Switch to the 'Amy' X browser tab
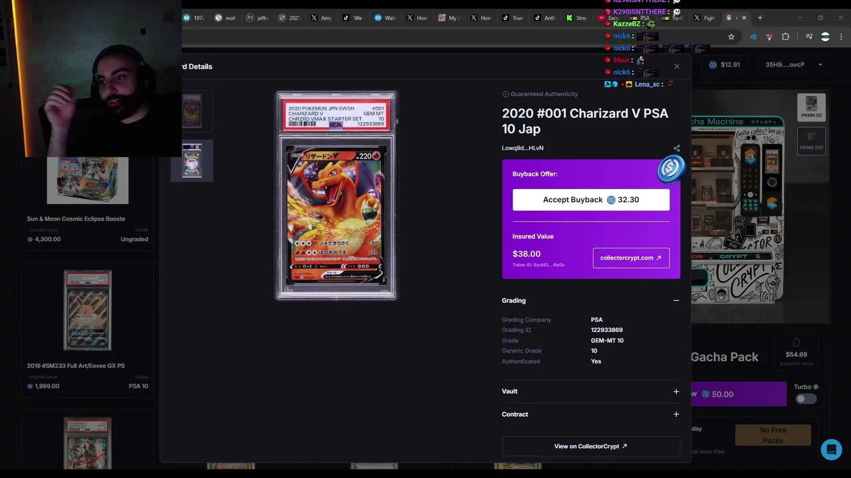Image resolution: width=851 pixels, height=478 pixels. click(x=322, y=18)
